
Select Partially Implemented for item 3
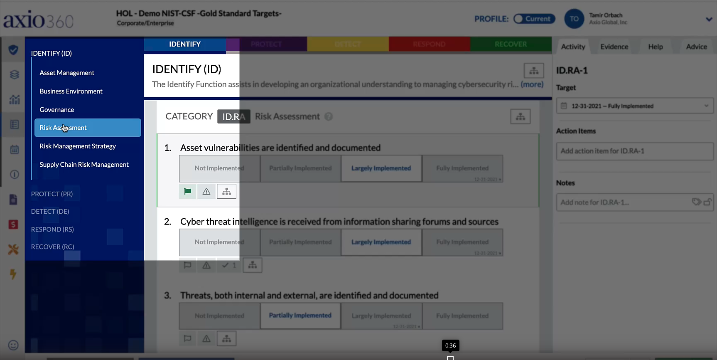click(x=300, y=316)
